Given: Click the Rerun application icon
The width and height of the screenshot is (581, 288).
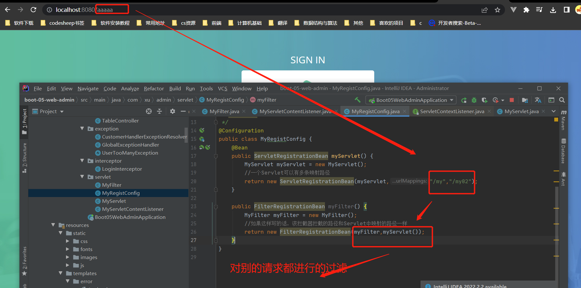Looking at the screenshot, I should pyautogui.click(x=464, y=100).
